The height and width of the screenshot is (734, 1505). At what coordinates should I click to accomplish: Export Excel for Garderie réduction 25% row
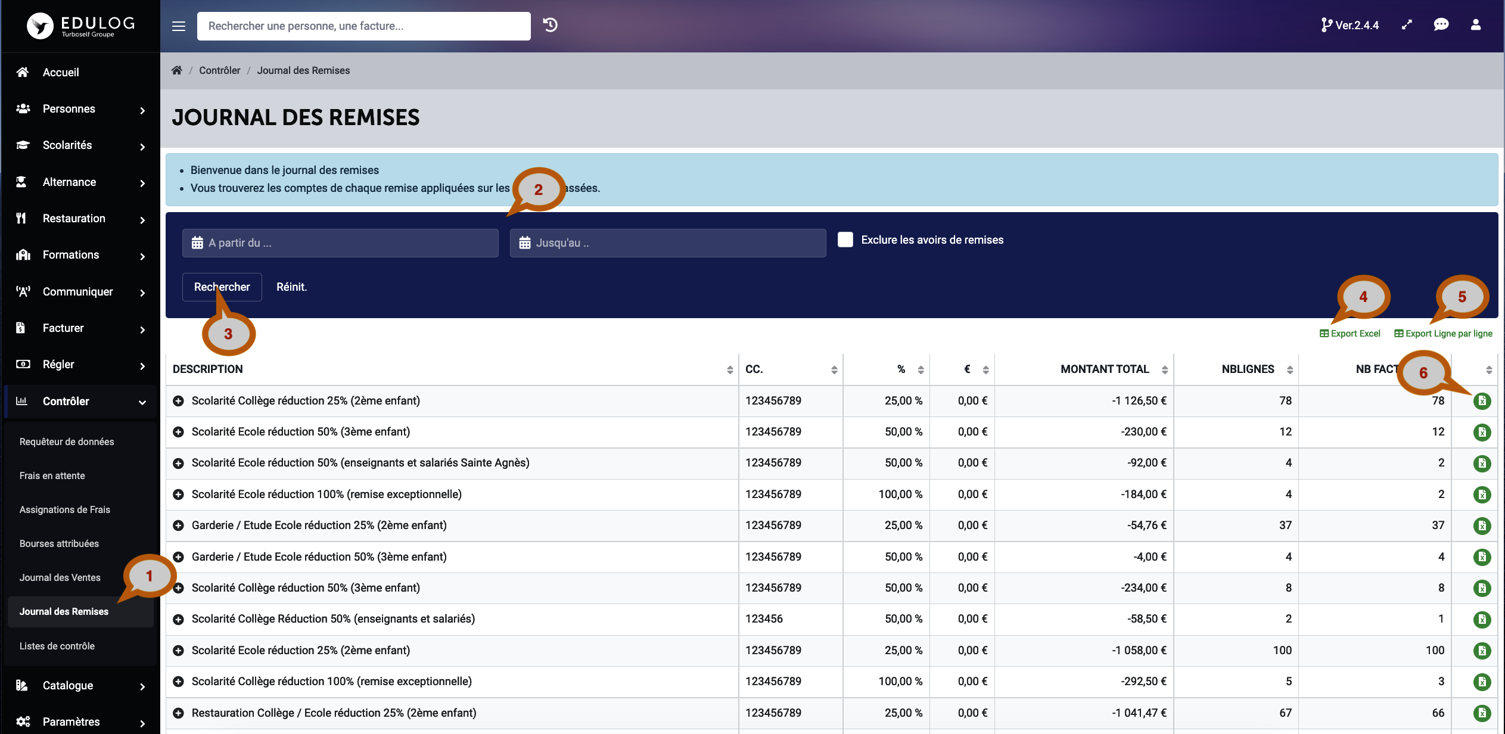point(1482,525)
